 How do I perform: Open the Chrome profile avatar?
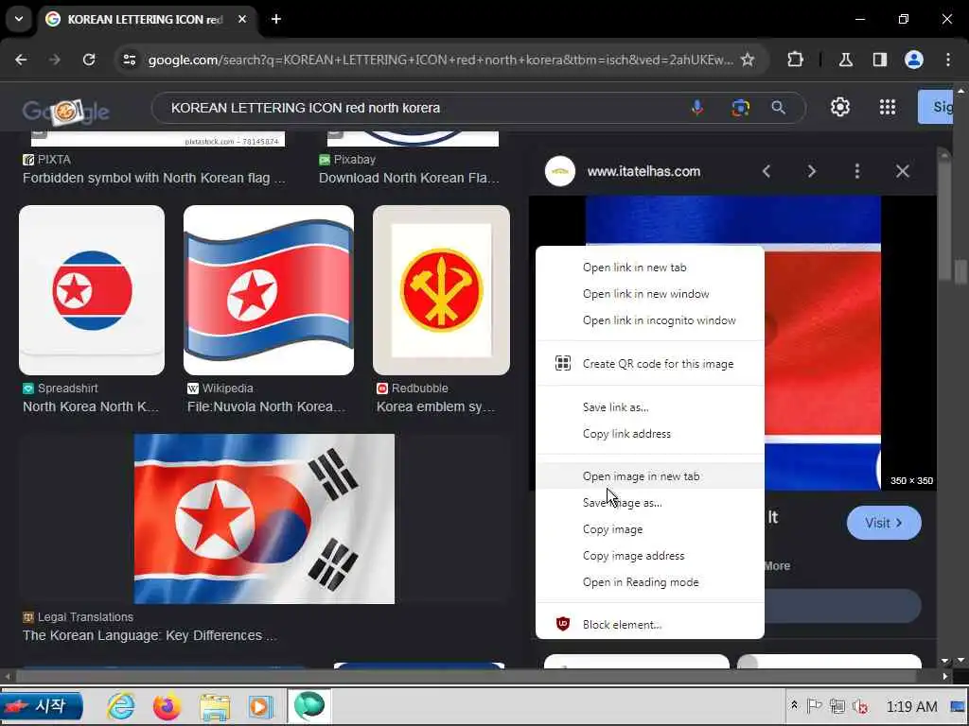point(914,60)
